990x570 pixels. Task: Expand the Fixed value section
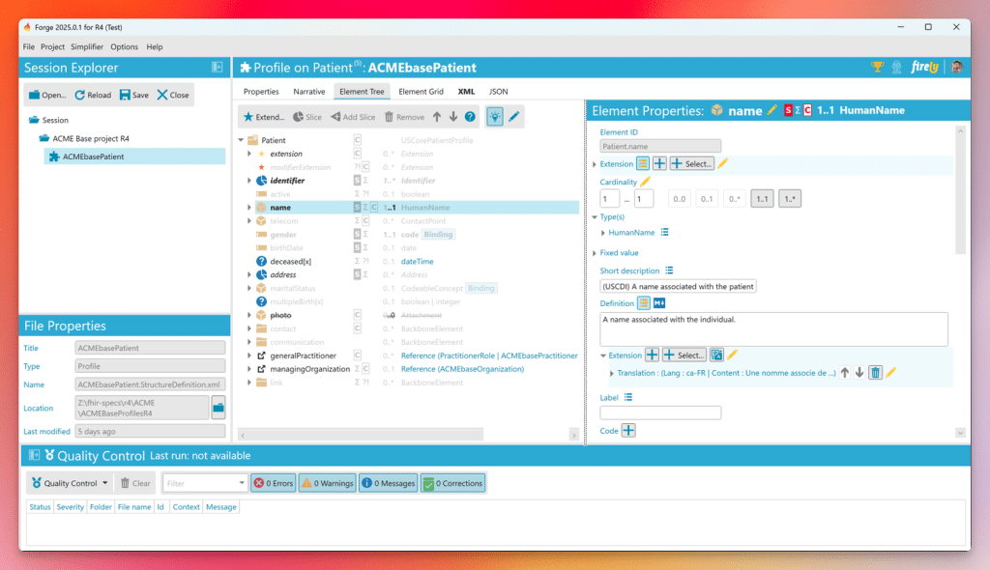[x=595, y=253]
